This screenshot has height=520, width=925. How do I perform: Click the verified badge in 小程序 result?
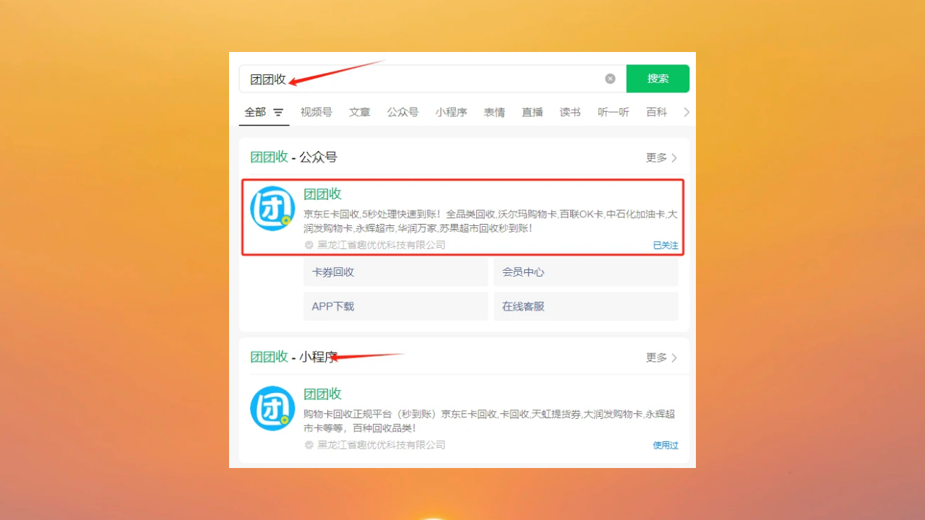(x=309, y=446)
